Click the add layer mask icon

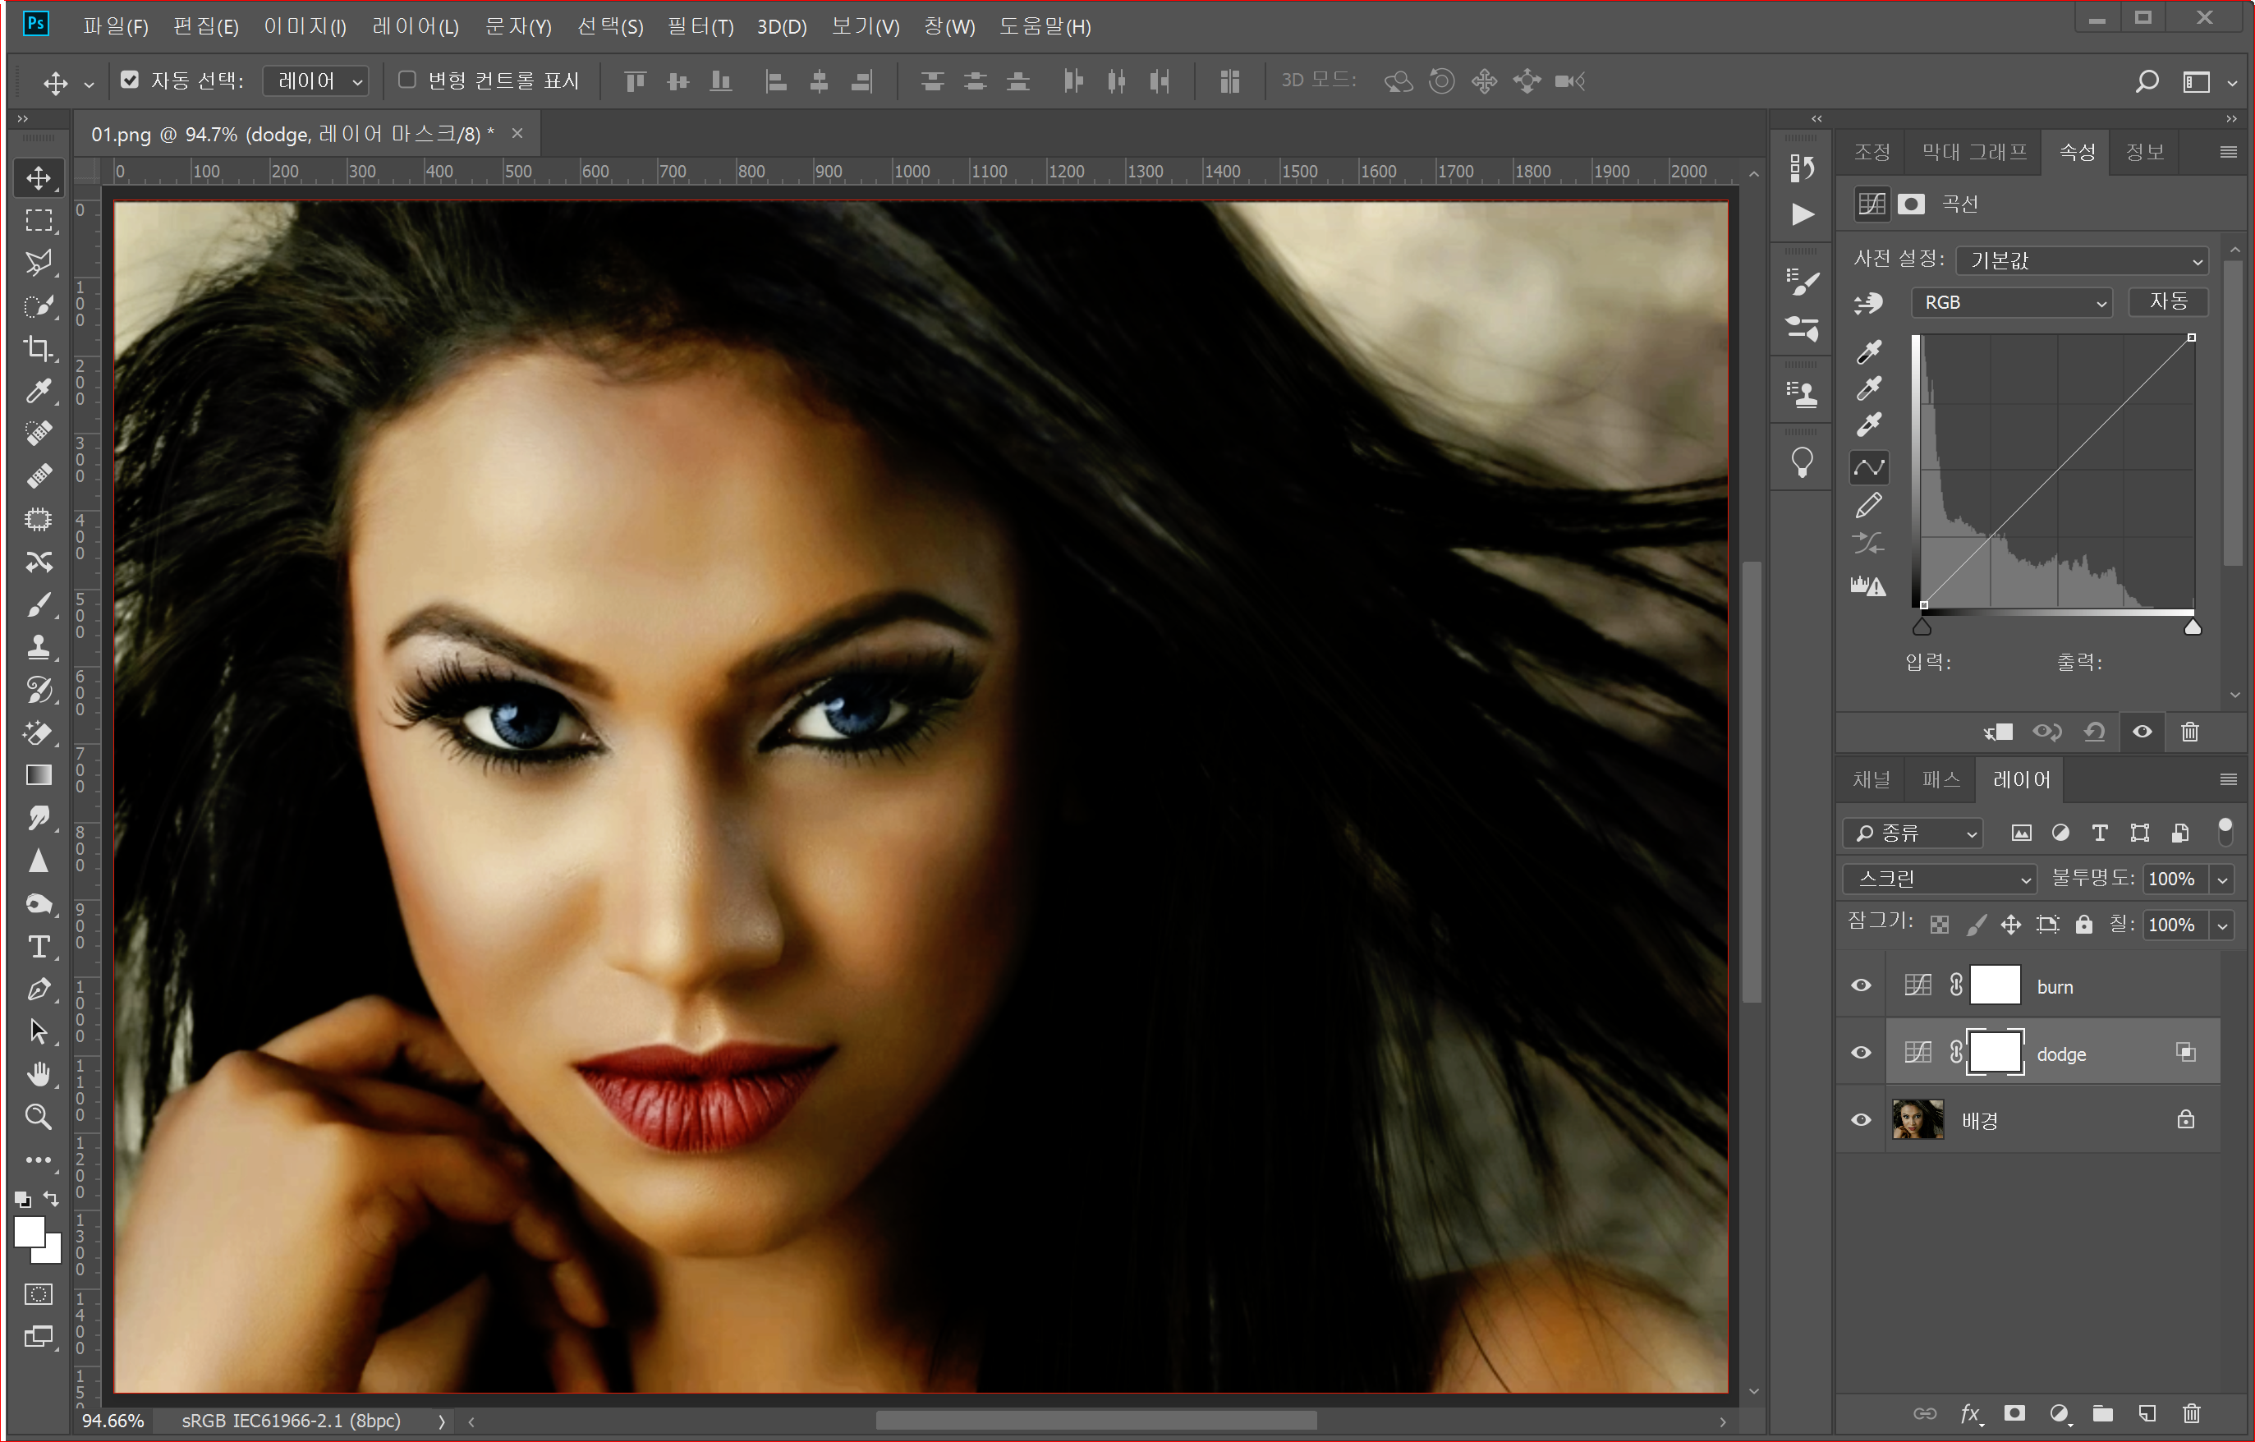click(2014, 1413)
